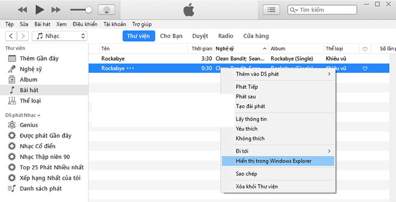Viewport: 396px width, 202px height.
Task: Click the Tìm kiếm search field
Action: click(x=322, y=10)
